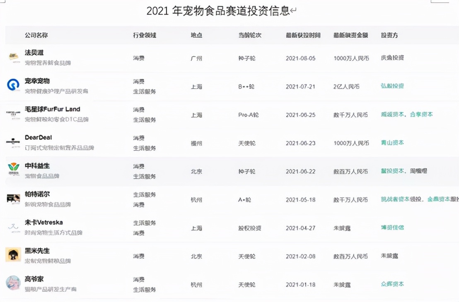Viewport: 459px width, 302px height.
Task: Sort by the 最新获投时间 column header
Action: point(303,35)
